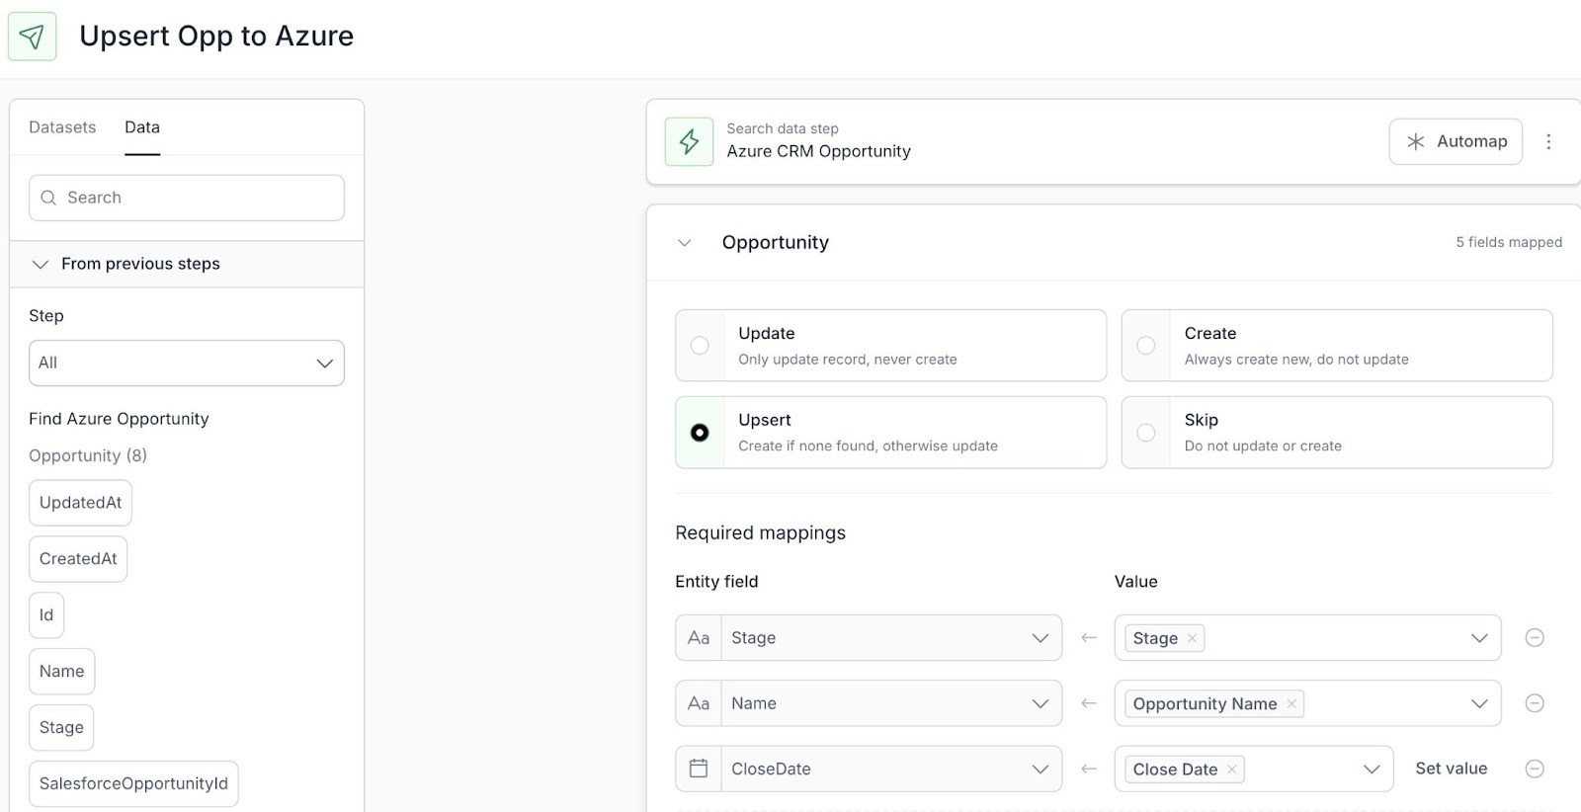This screenshot has height=812, width=1581.
Task: Click the Automap button
Action: [x=1456, y=141]
